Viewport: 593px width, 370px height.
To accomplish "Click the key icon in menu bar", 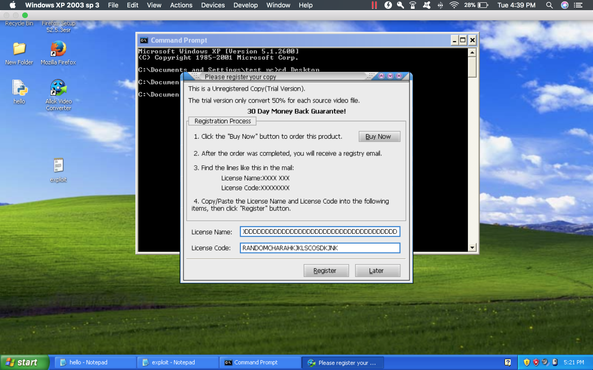I will [400, 5].
